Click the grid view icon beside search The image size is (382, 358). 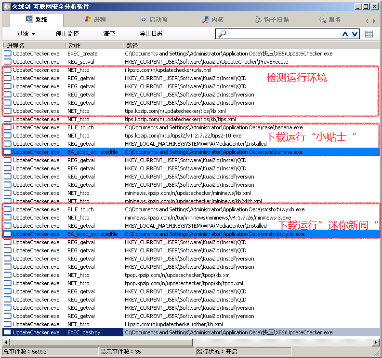click(369, 34)
